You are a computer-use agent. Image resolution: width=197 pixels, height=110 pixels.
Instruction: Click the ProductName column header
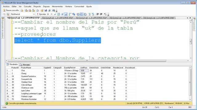click(31, 68)
